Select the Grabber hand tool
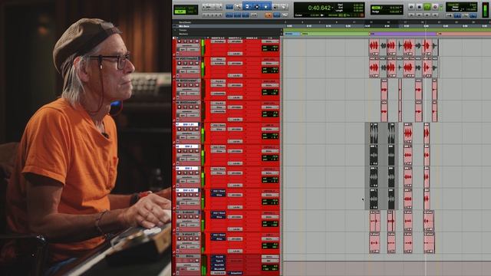The height and width of the screenshot is (276, 491). [265, 7]
